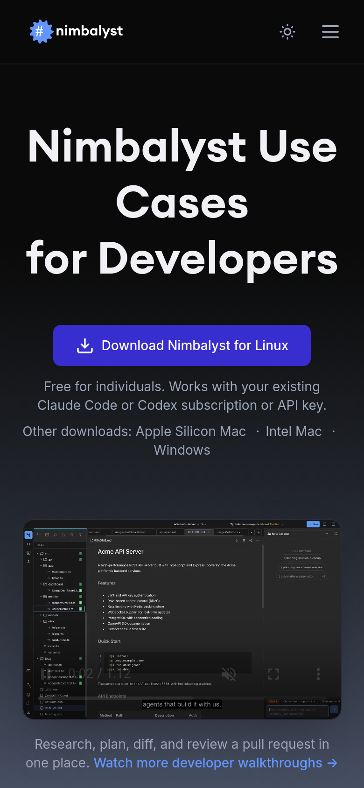Viewport: 364px width, 788px height.
Task: Click Download Nimbalyst for Linux button
Action: click(182, 345)
